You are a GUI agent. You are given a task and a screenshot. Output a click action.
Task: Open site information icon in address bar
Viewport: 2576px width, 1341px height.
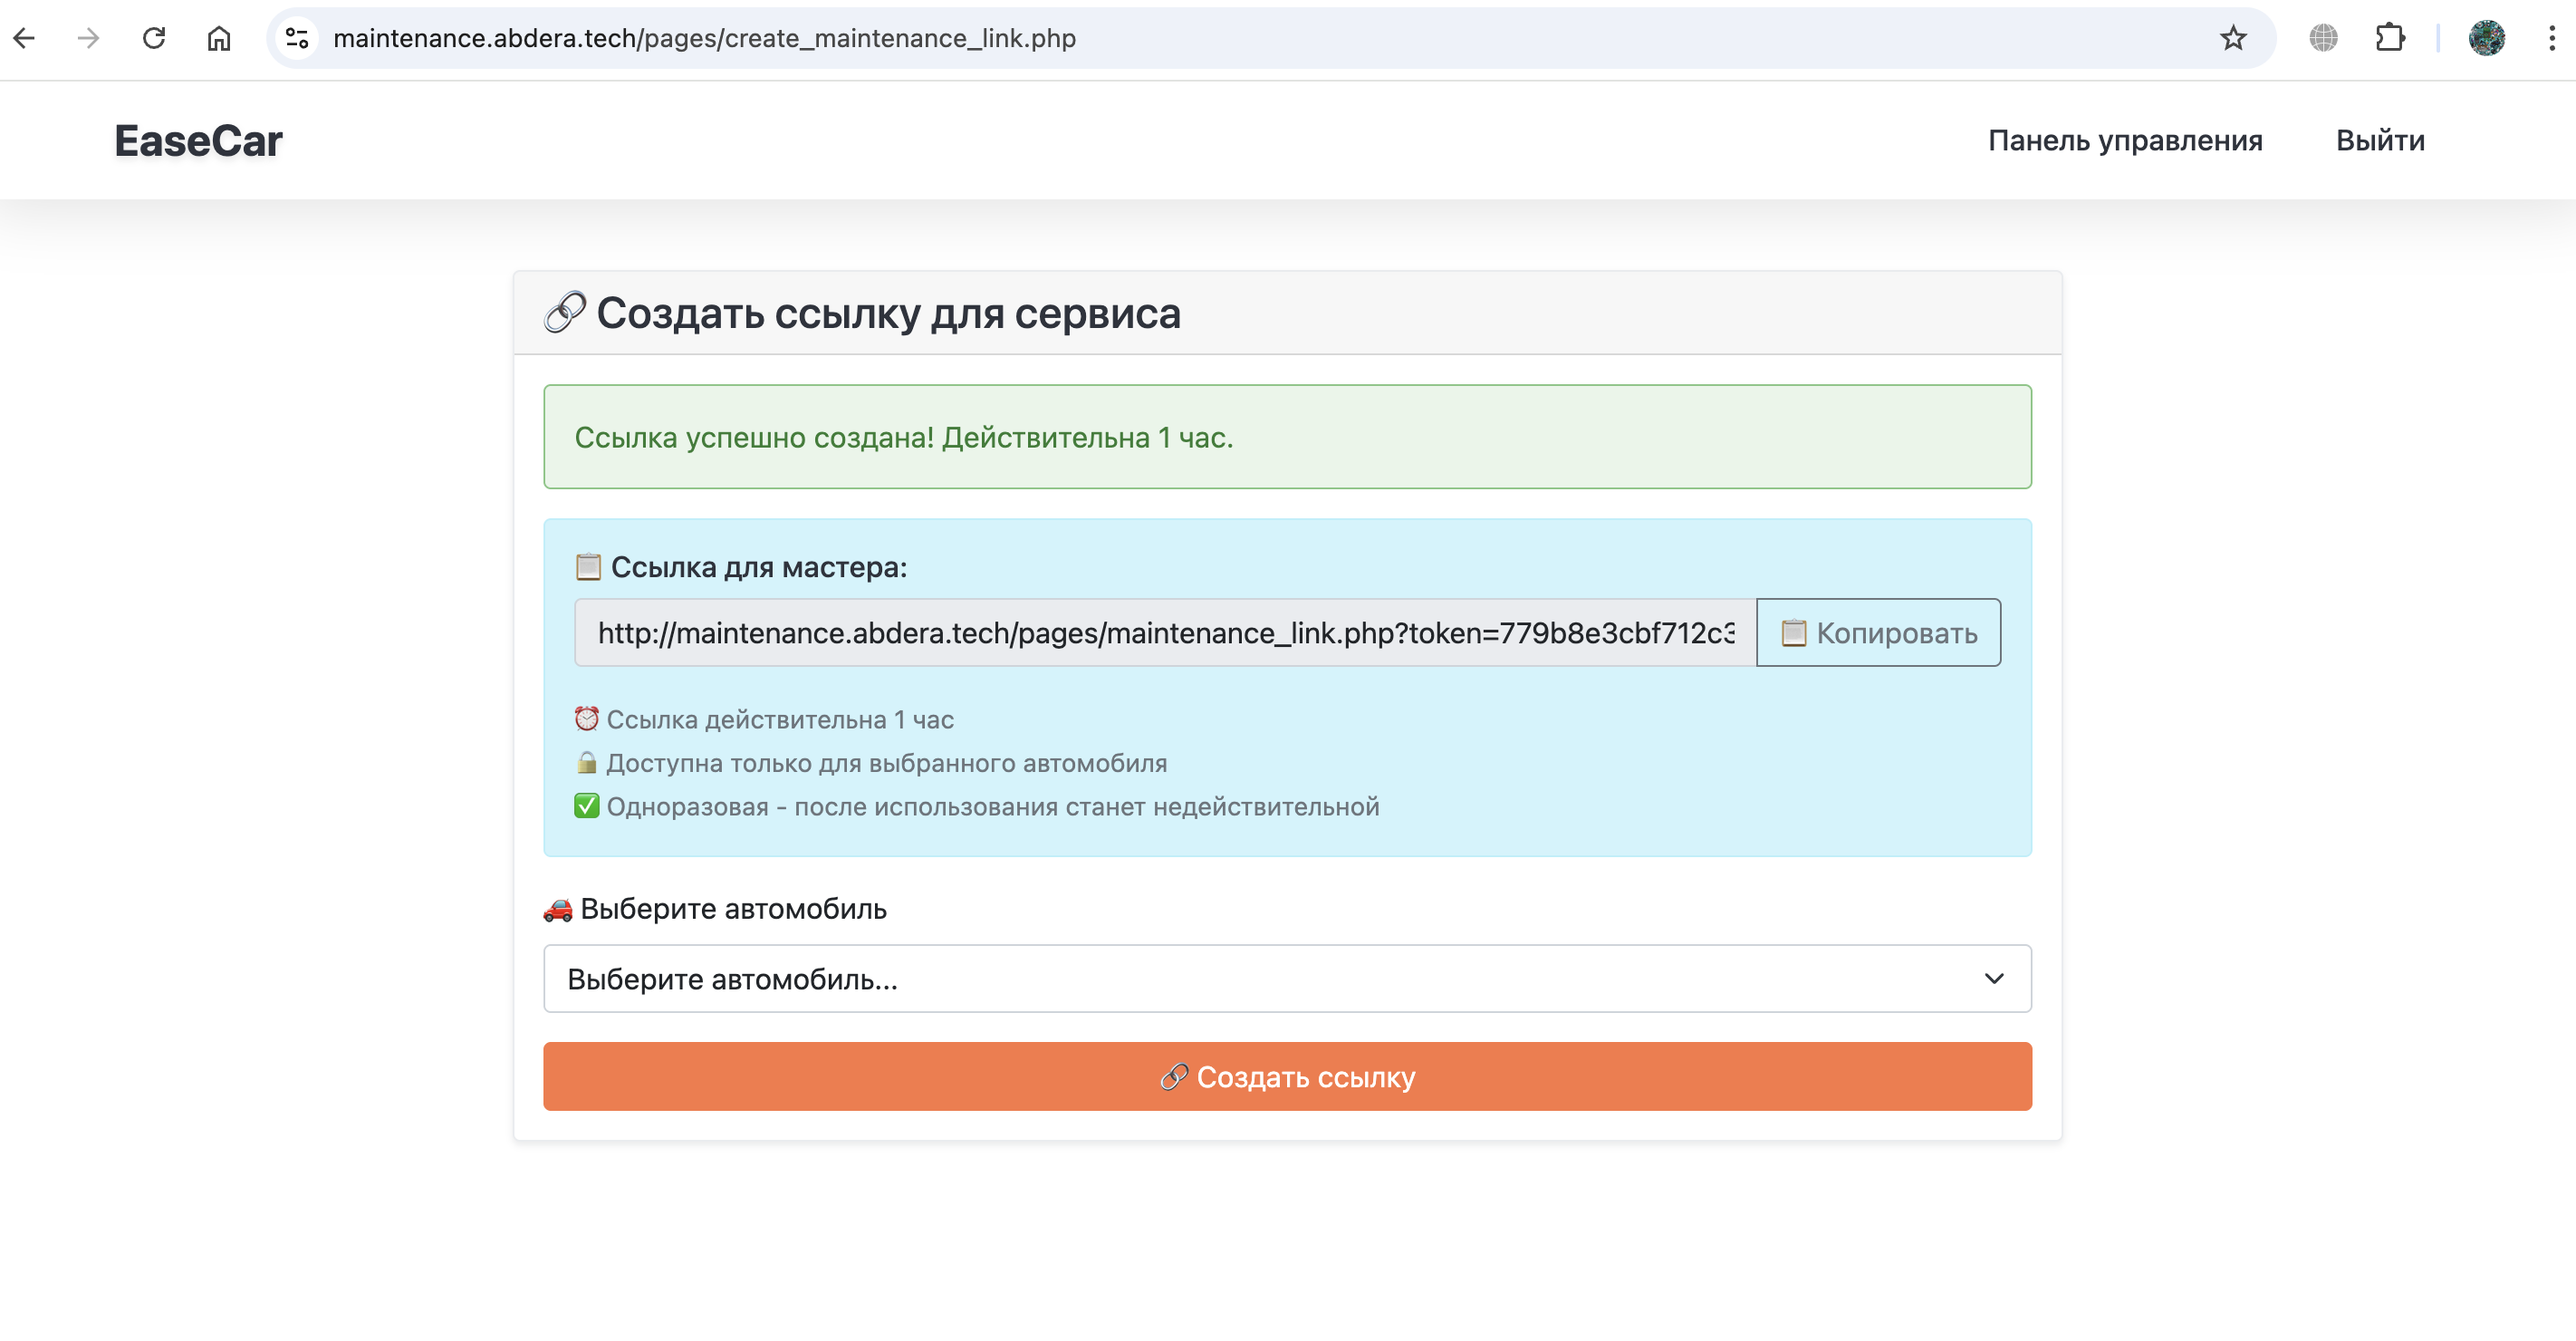(x=297, y=38)
